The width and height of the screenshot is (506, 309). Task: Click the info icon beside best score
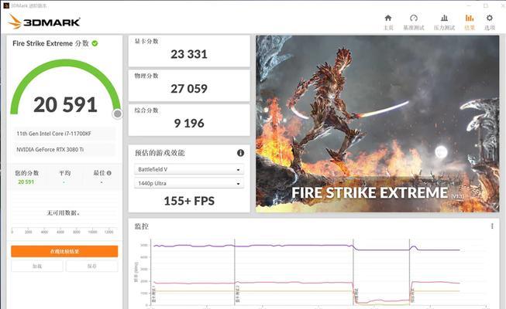(x=109, y=173)
